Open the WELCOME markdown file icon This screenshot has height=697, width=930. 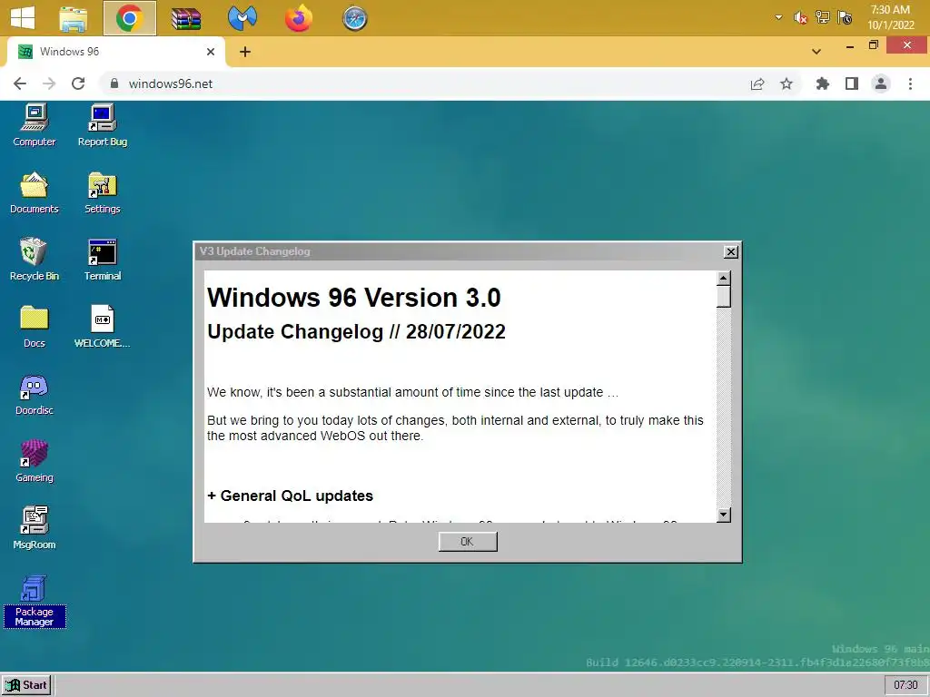click(x=102, y=327)
